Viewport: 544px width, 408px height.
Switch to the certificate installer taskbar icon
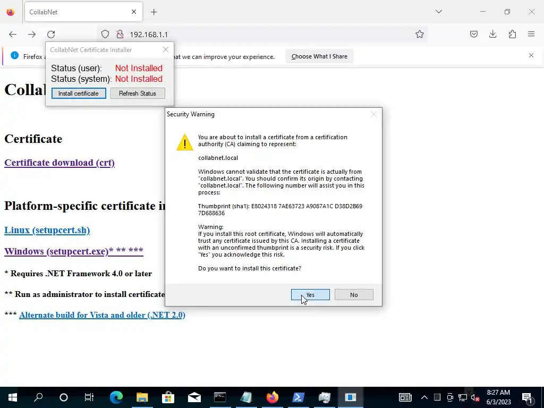click(351, 397)
